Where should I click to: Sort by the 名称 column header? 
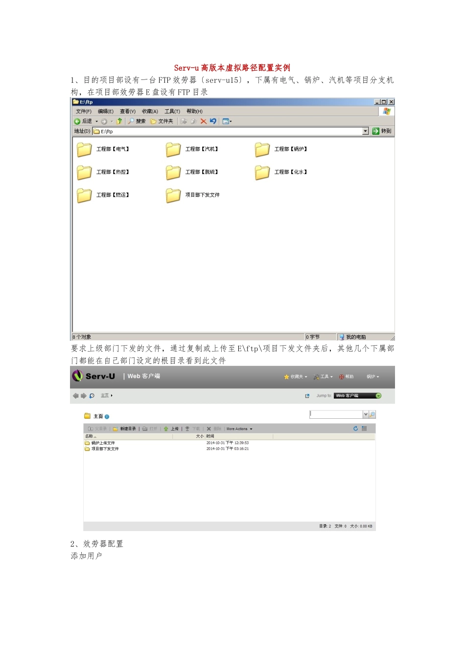pyautogui.click(x=128, y=436)
